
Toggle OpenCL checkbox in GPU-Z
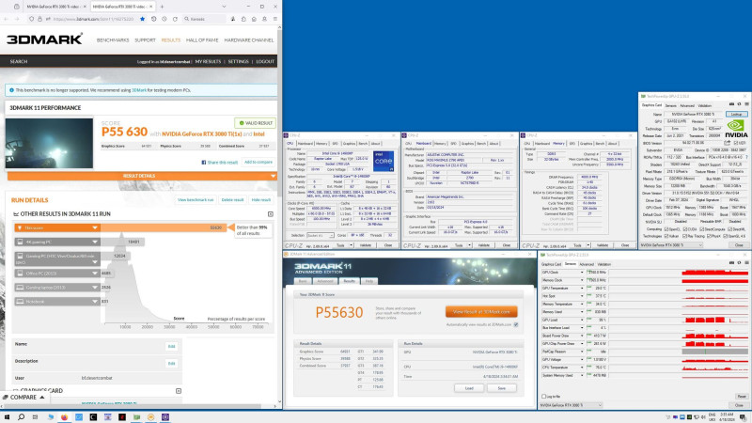pos(666,229)
